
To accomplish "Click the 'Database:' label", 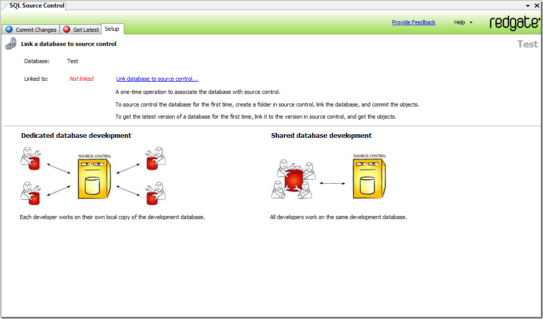I will (37, 61).
